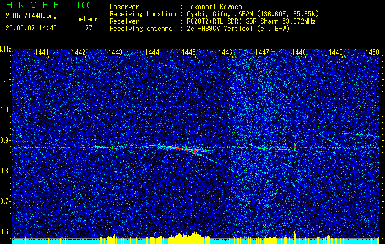Click the 'Observer' label

click(x=124, y=7)
